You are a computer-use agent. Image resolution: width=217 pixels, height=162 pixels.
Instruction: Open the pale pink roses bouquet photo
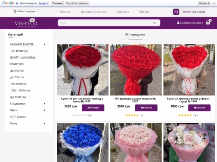point(136,142)
